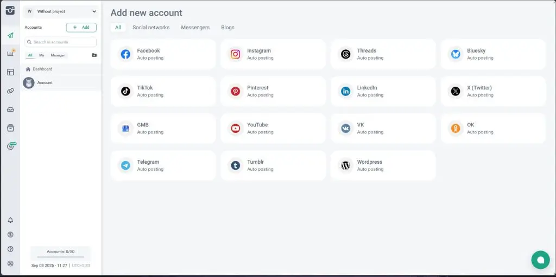Open the archive box icon in sidebar

point(10,128)
